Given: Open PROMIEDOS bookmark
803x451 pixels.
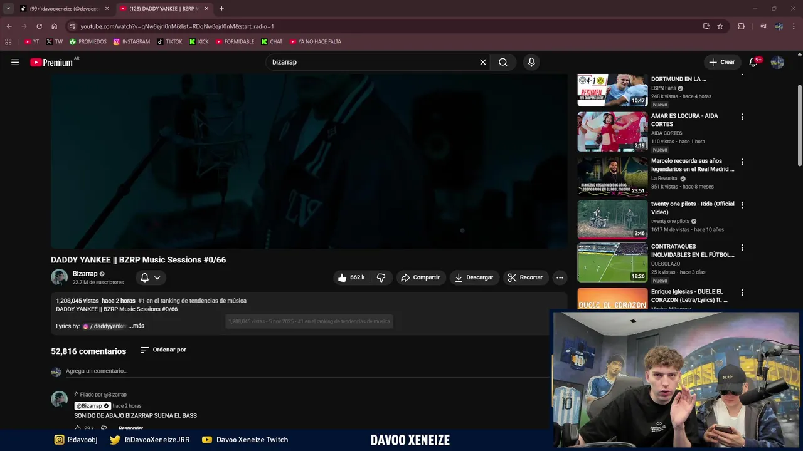Looking at the screenshot, I should [x=88, y=42].
